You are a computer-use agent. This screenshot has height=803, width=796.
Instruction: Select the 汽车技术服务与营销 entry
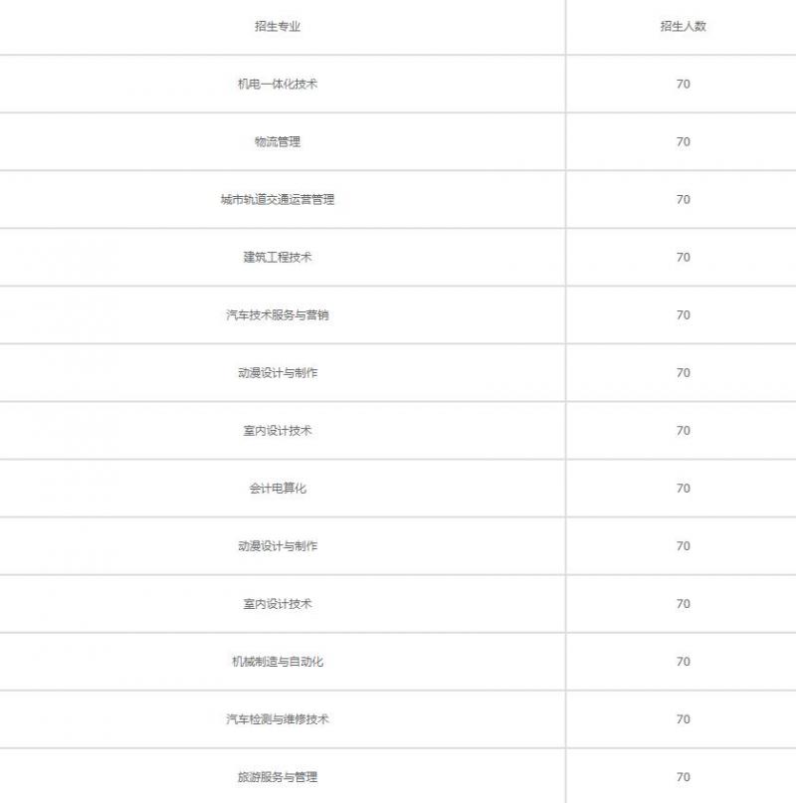(278, 315)
